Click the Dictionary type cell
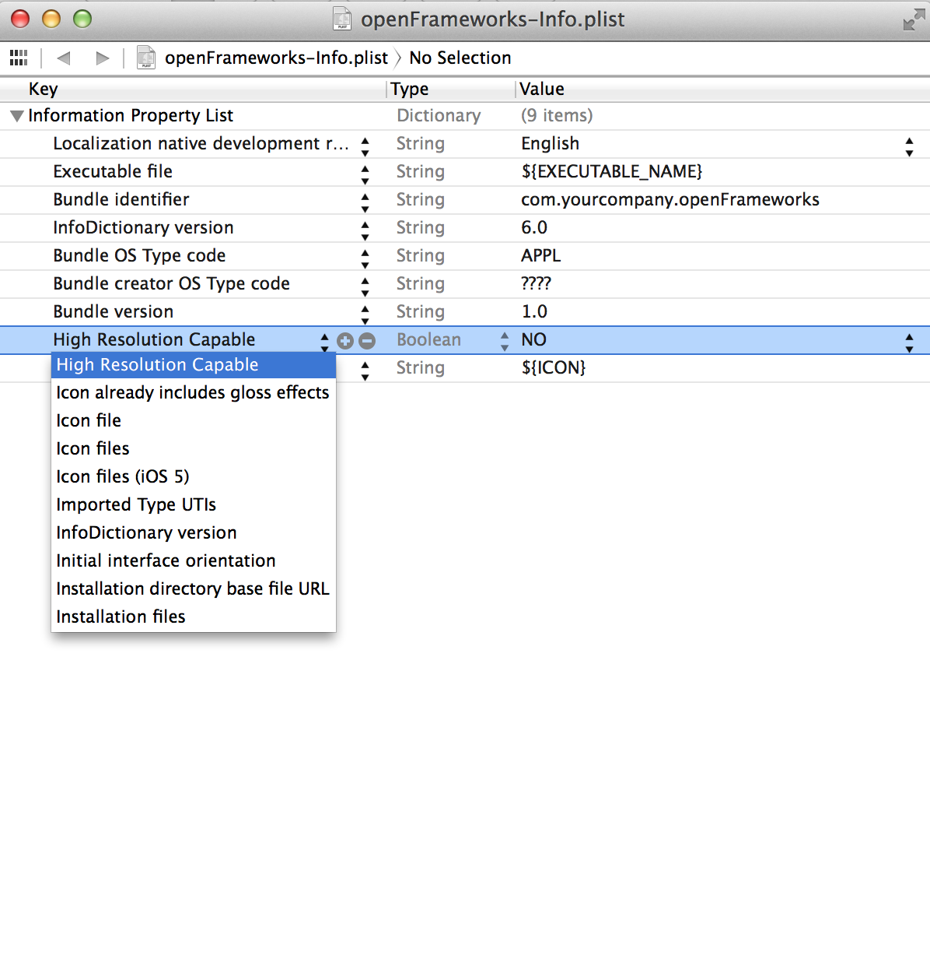The height and width of the screenshot is (973, 930). (x=439, y=115)
